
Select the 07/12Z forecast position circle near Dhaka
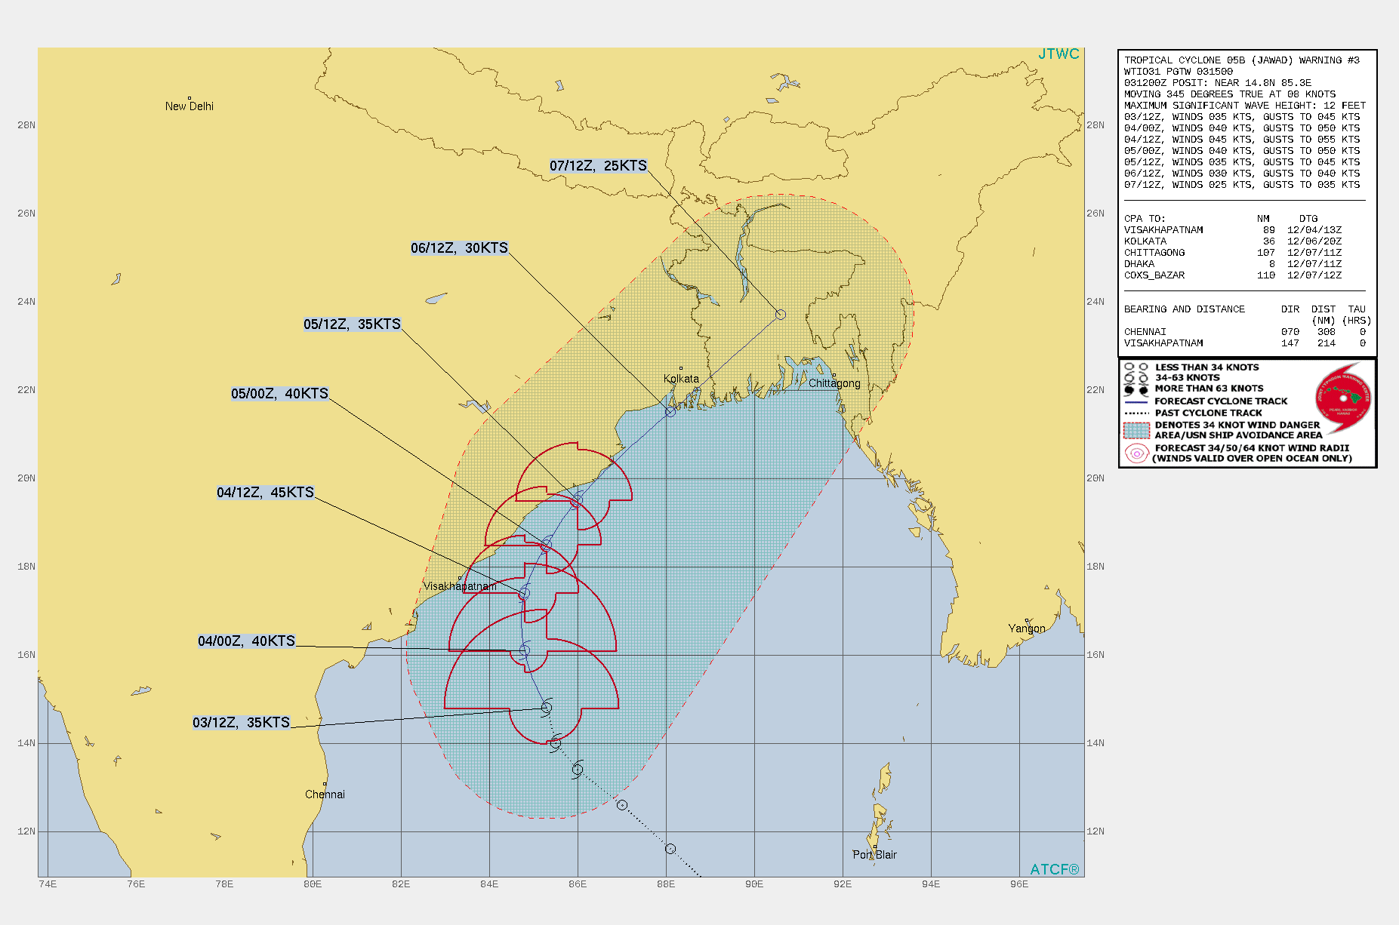click(x=781, y=315)
